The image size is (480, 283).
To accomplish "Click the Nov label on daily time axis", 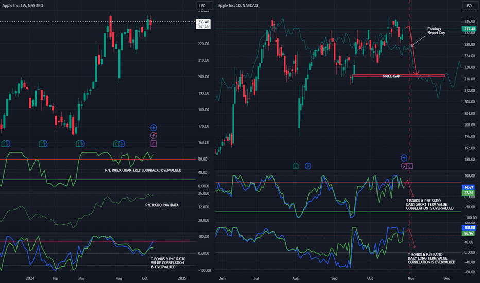I will click(411, 278).
